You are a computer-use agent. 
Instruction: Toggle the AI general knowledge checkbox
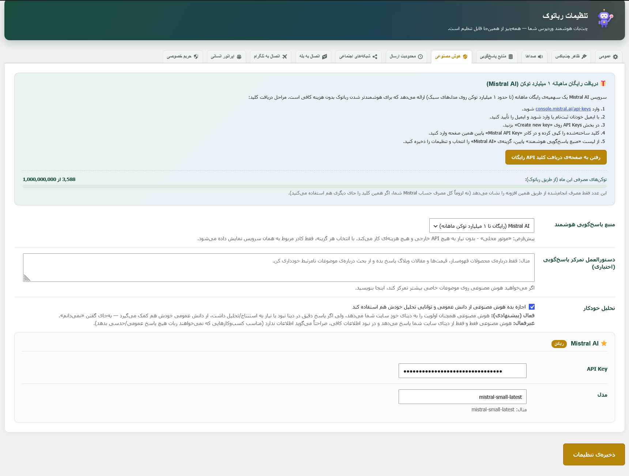(532, 307)
